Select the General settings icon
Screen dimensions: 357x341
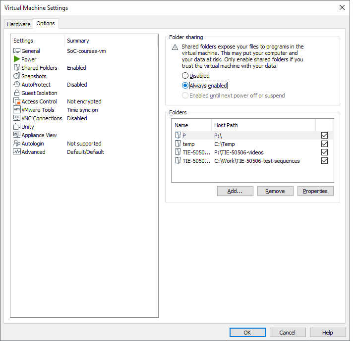click(x=17, y=51)
